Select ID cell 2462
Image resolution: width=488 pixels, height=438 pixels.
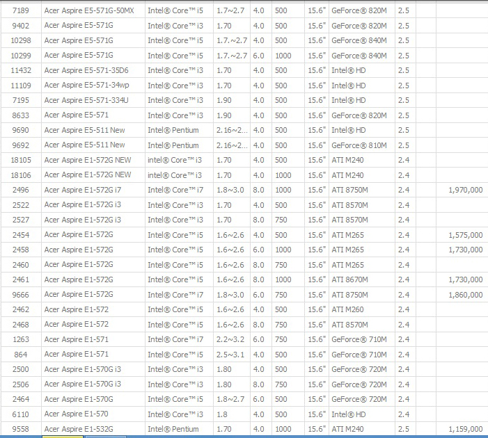(21, 309)
